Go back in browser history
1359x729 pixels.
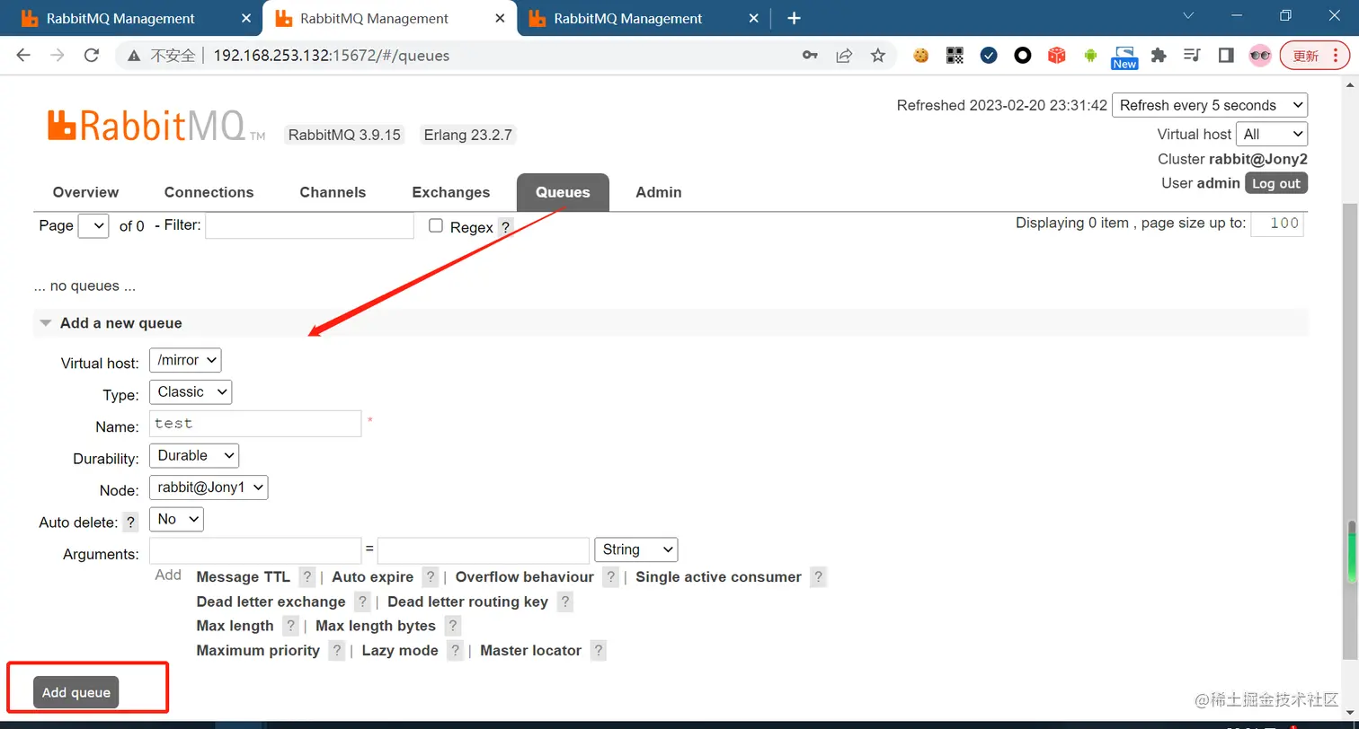coord(23,56)
